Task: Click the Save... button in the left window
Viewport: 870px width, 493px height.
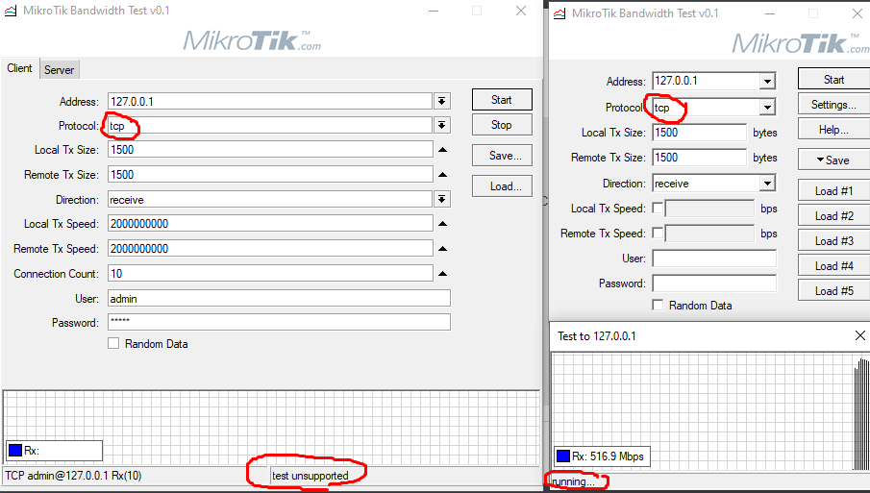Action: (502, 156)
